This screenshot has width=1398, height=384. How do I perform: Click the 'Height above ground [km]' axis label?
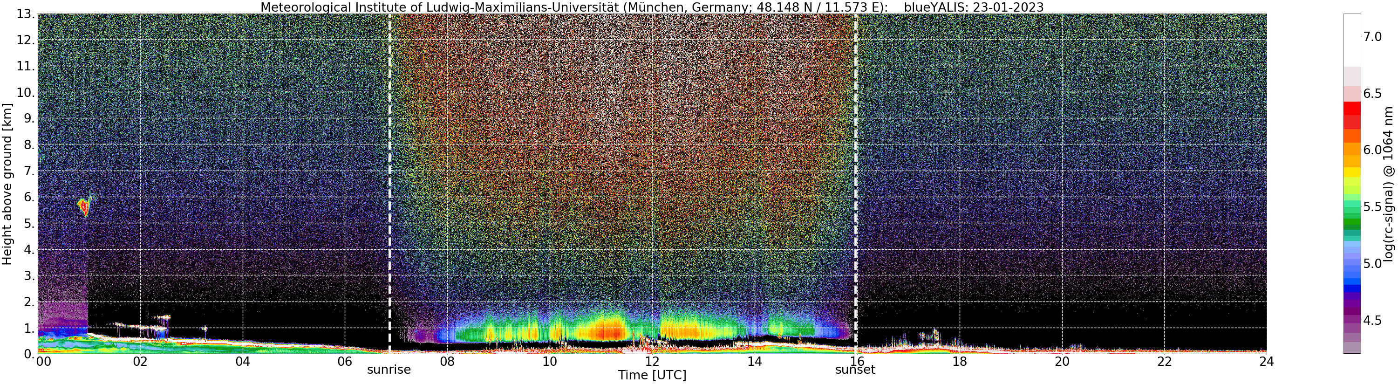tap(7, 184)
